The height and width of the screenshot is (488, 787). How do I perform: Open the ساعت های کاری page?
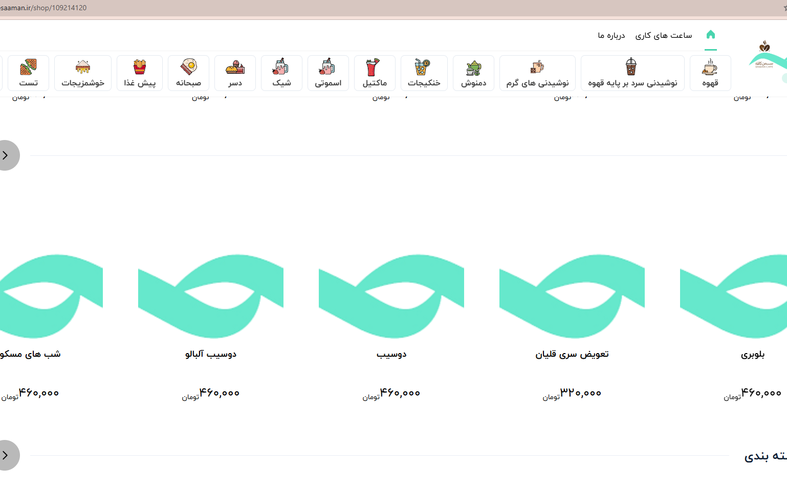(664, 35)
